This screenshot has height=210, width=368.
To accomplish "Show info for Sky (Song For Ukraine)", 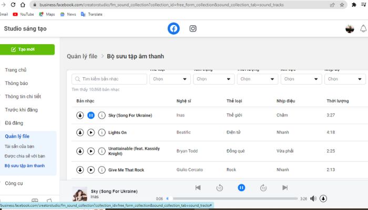I will click(101, 115).
